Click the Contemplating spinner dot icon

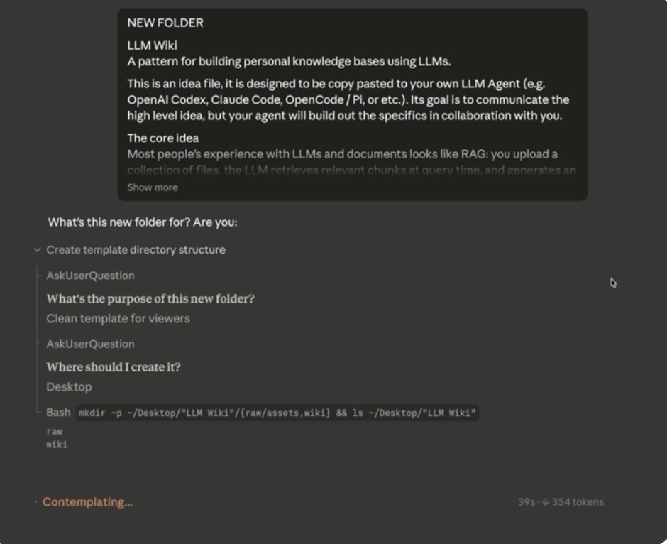coord(35,502)
